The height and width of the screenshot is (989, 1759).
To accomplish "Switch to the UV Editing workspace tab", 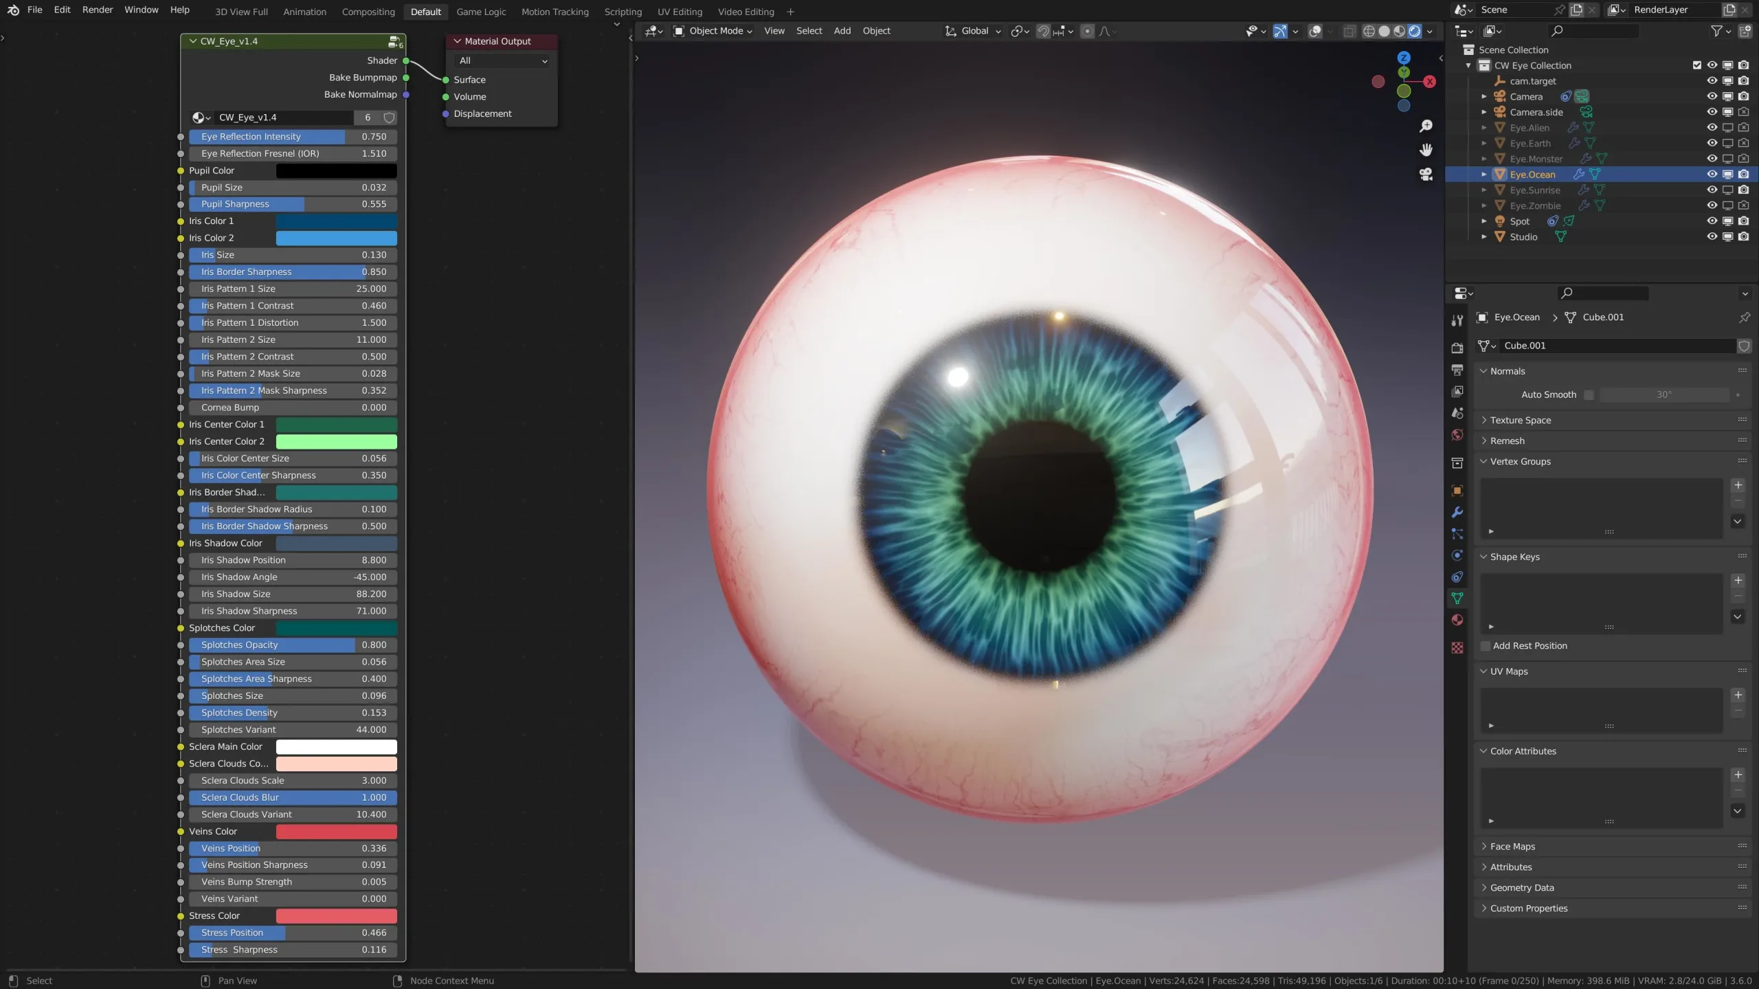I will [680, 12].
